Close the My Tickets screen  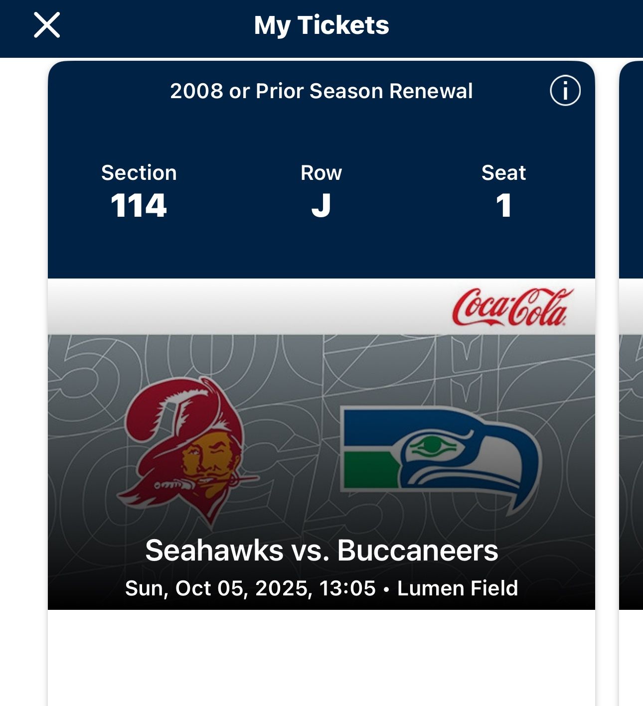pos(47,25)
